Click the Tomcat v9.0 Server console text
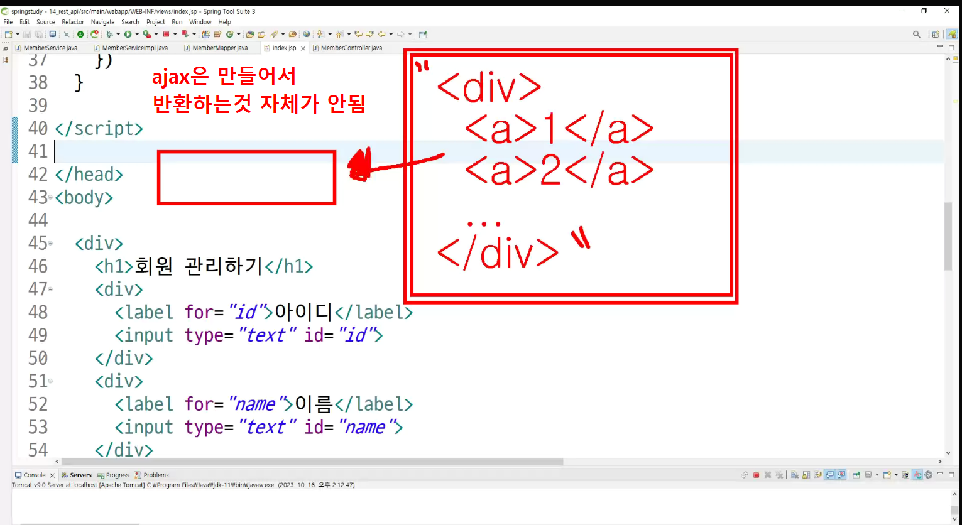Viewport: 962px width, 525px height. click(x=183, y=485)
